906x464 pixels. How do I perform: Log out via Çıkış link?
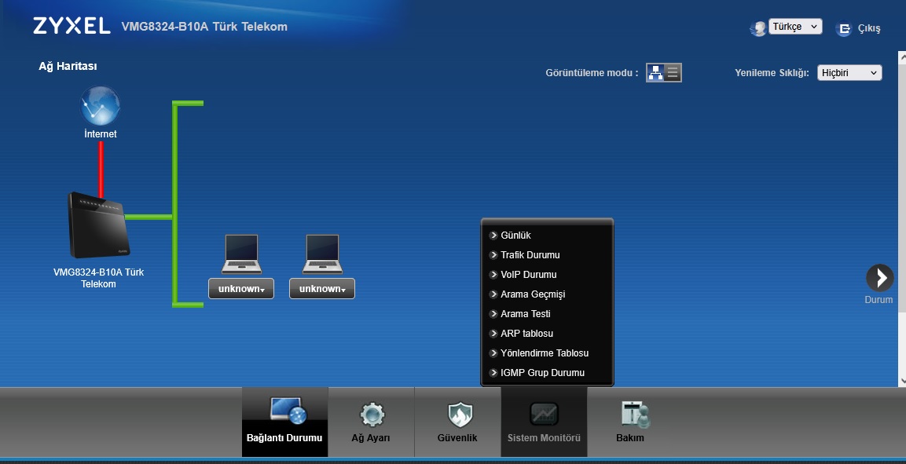[x=869, y=28]
